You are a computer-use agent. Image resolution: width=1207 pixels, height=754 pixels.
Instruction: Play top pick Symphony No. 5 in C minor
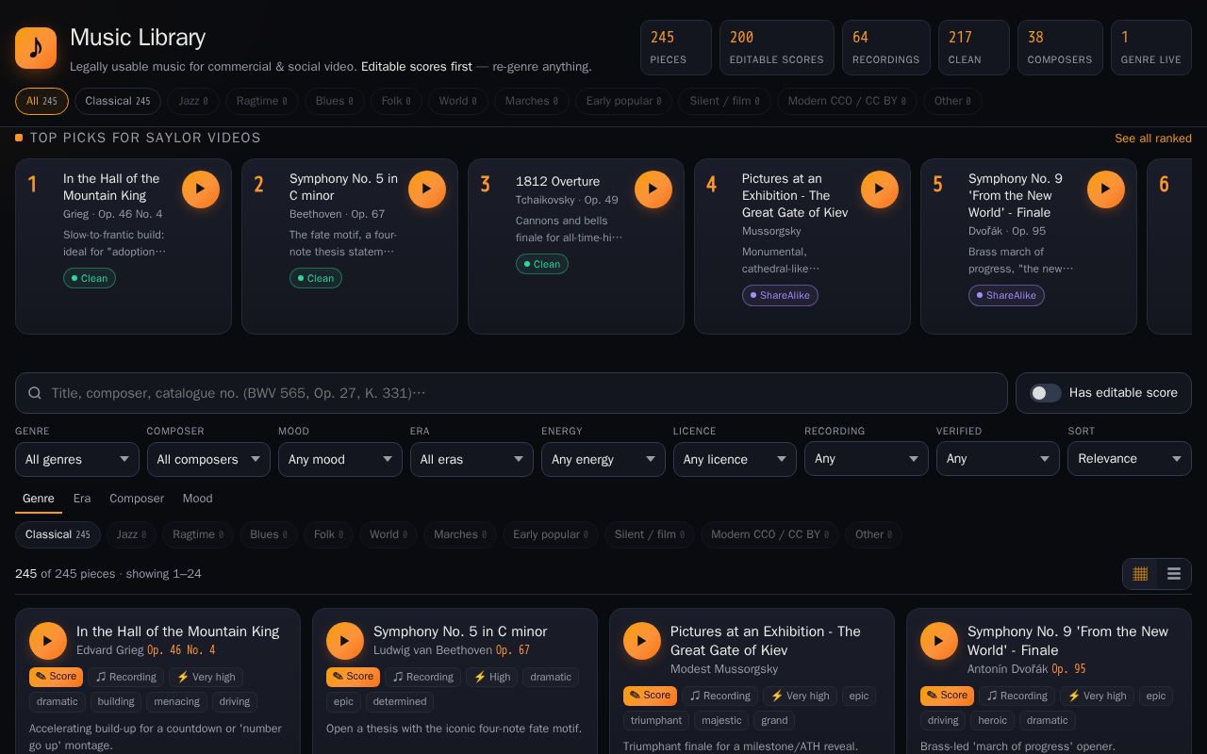427,188
